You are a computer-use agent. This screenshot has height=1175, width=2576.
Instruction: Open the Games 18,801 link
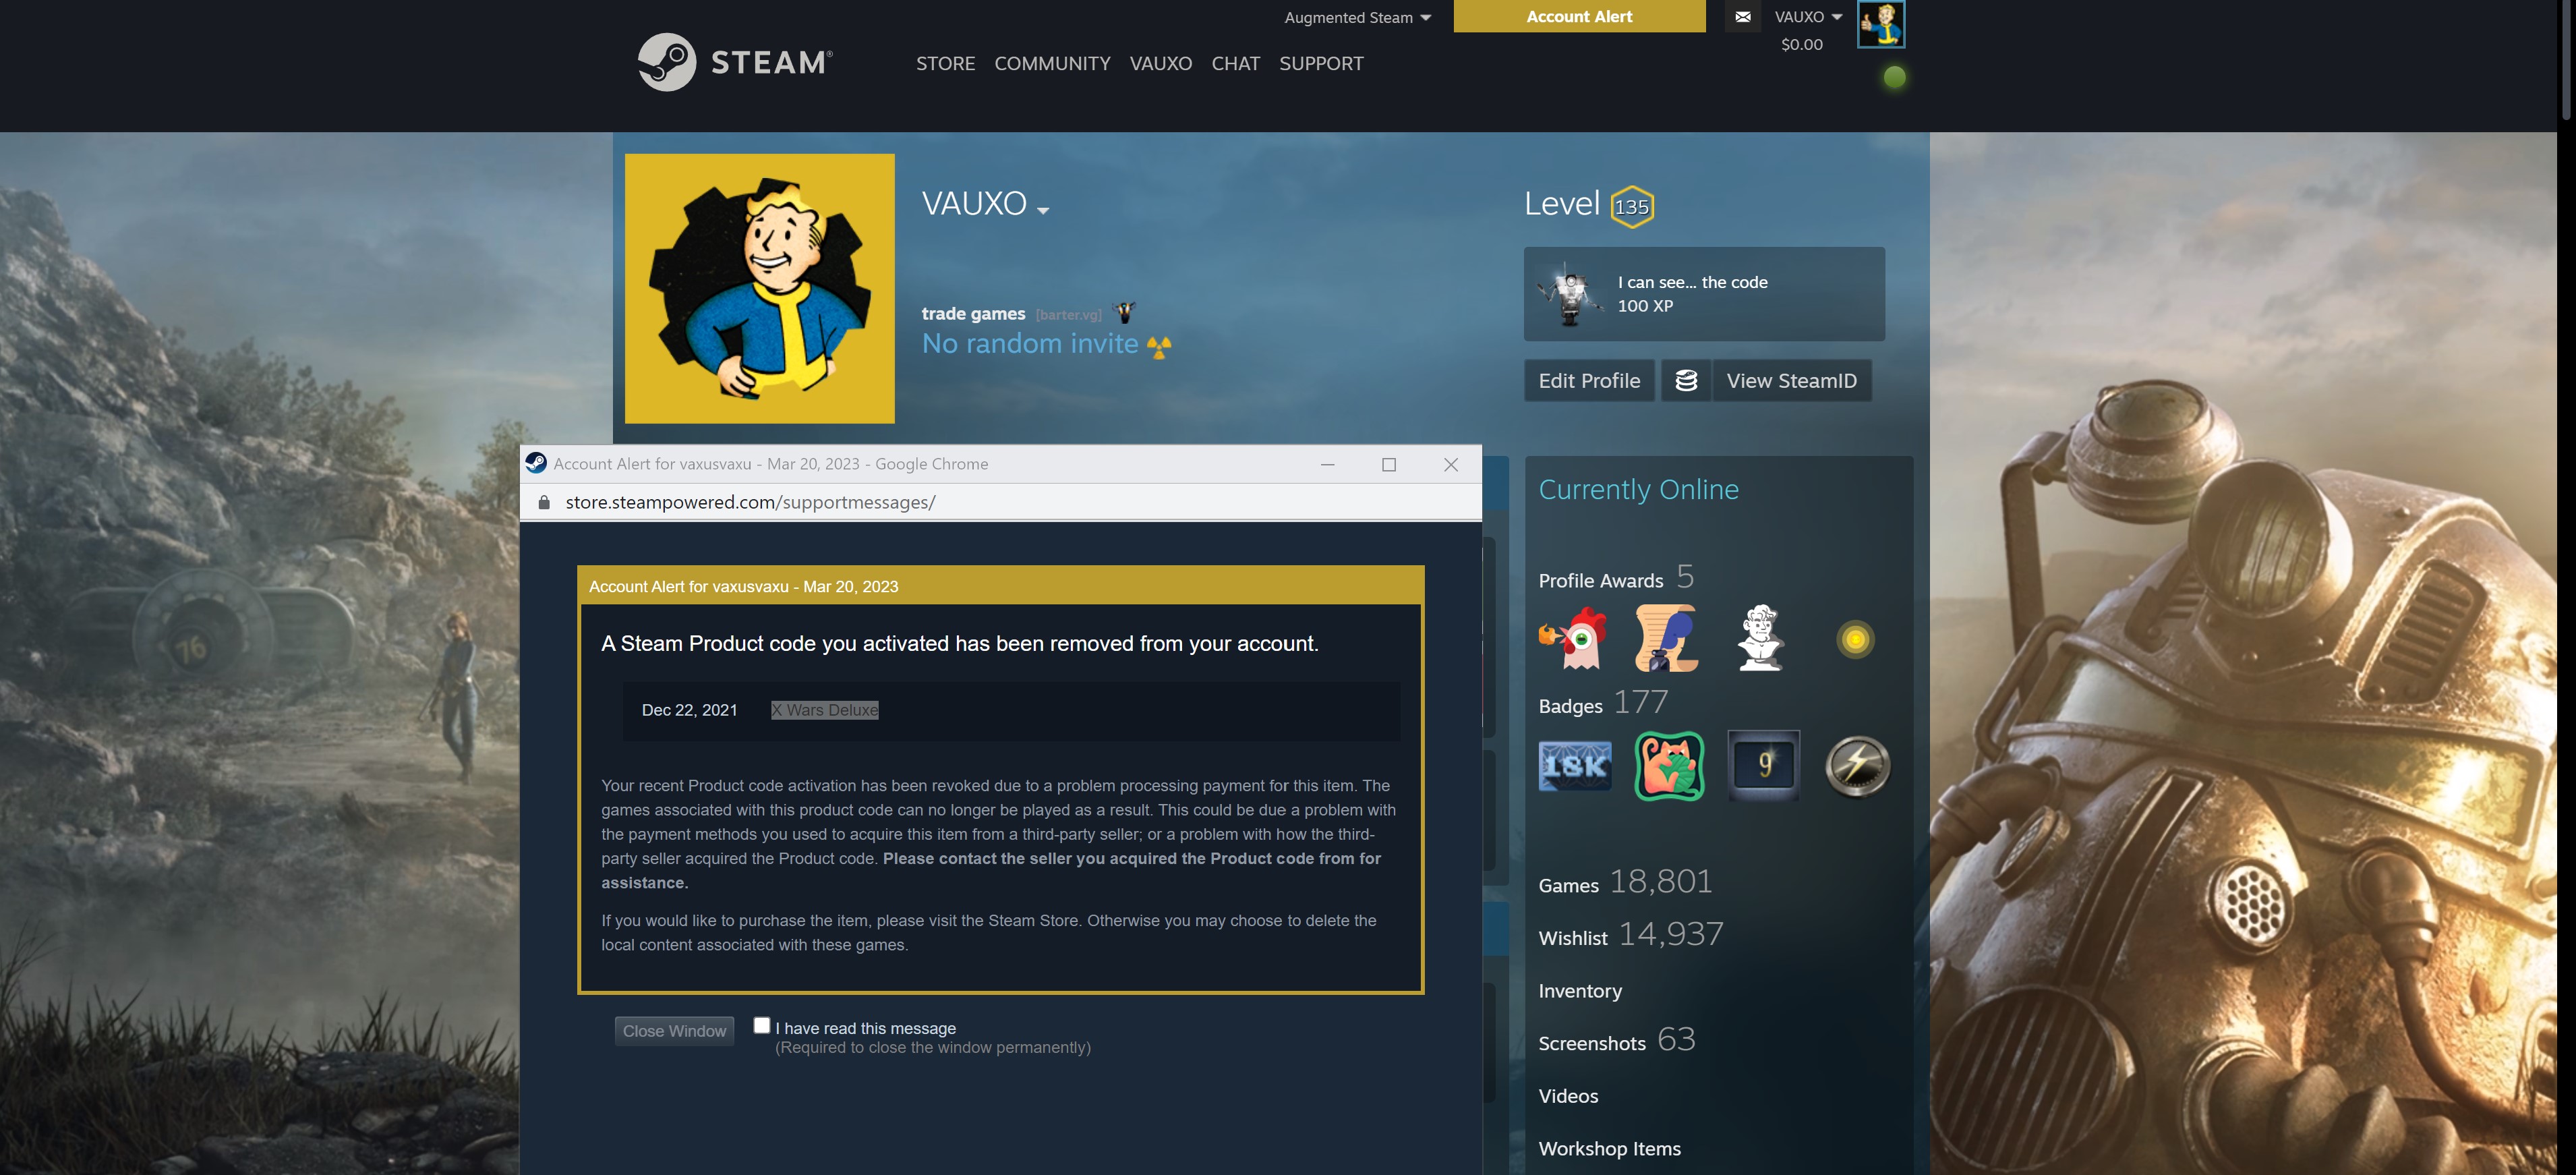[x=1625, y=881]
